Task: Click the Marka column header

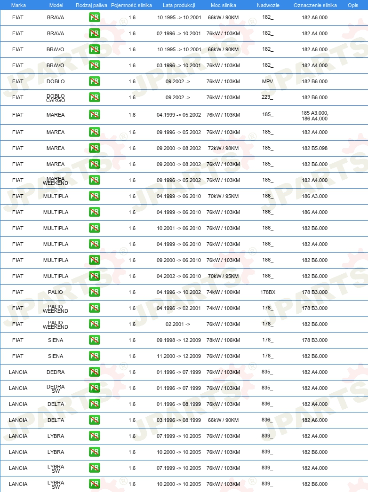Action: 18,5
